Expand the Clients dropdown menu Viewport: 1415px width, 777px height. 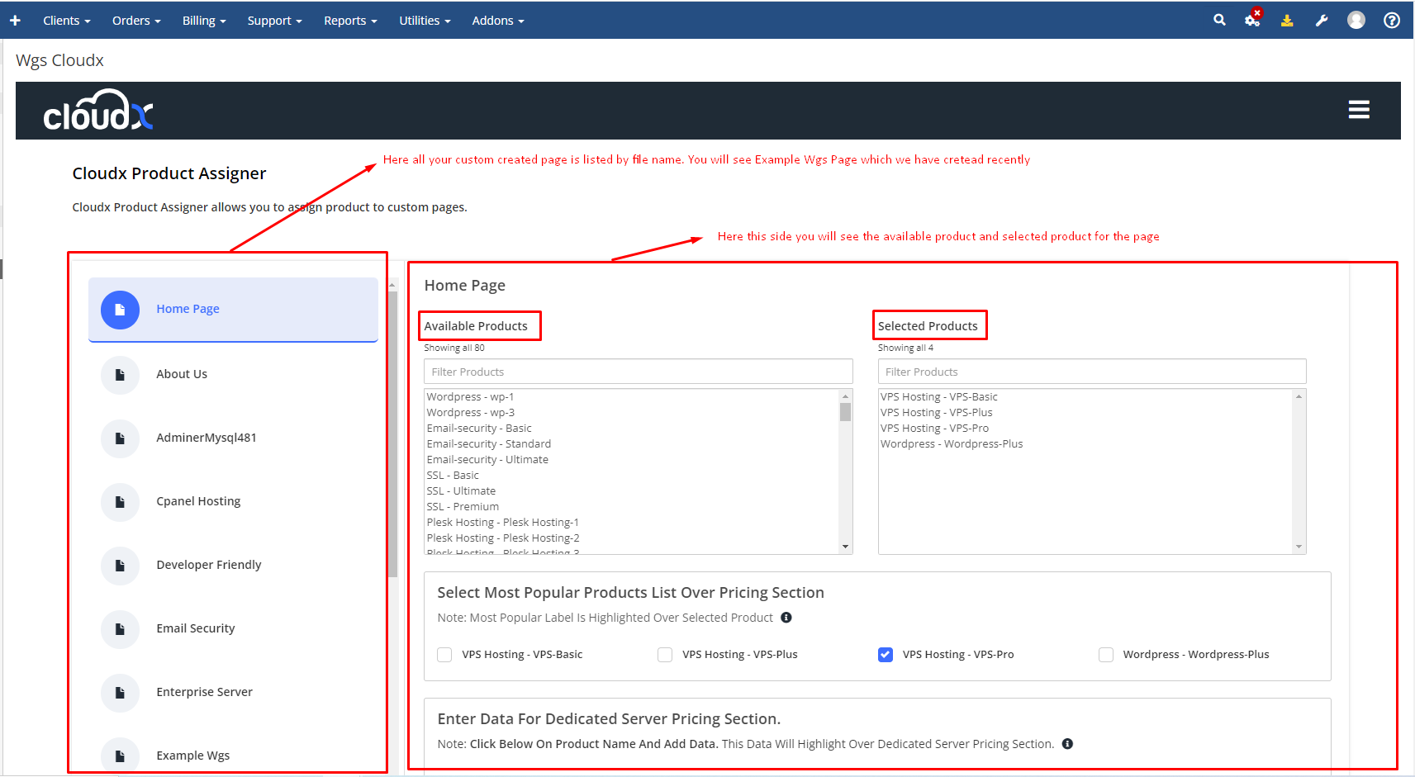(66, 21)
